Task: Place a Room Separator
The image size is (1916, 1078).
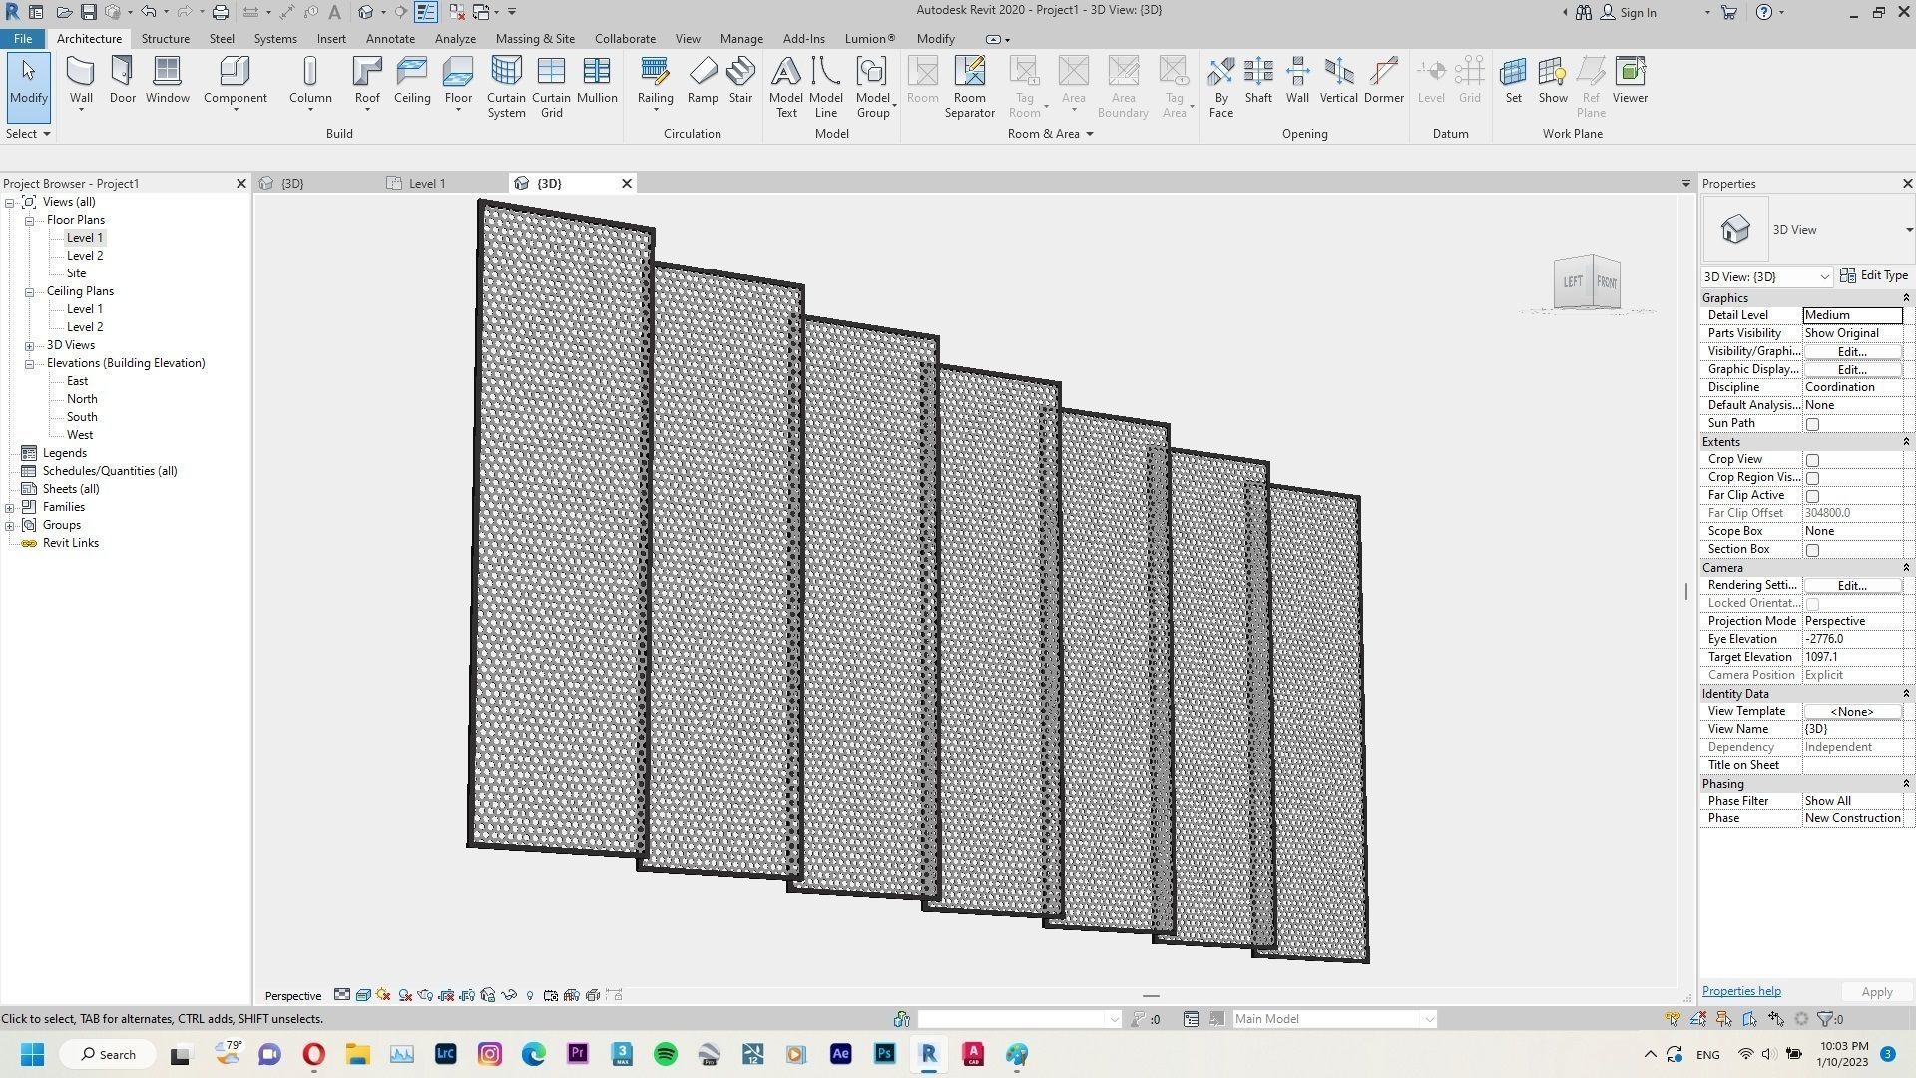Action: (x=969, y=85)
